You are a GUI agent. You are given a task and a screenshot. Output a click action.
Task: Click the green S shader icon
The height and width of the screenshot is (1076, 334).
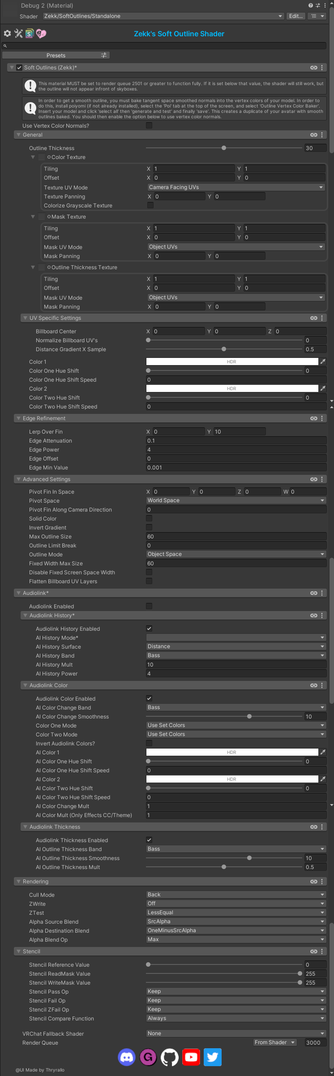click(30, 34)
